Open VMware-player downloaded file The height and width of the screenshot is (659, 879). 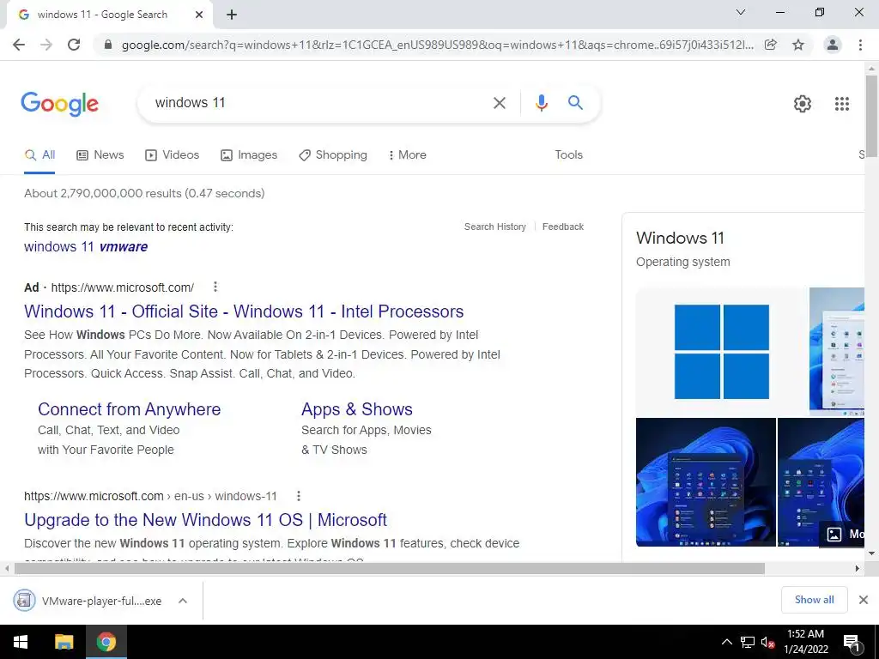[89, 602]
